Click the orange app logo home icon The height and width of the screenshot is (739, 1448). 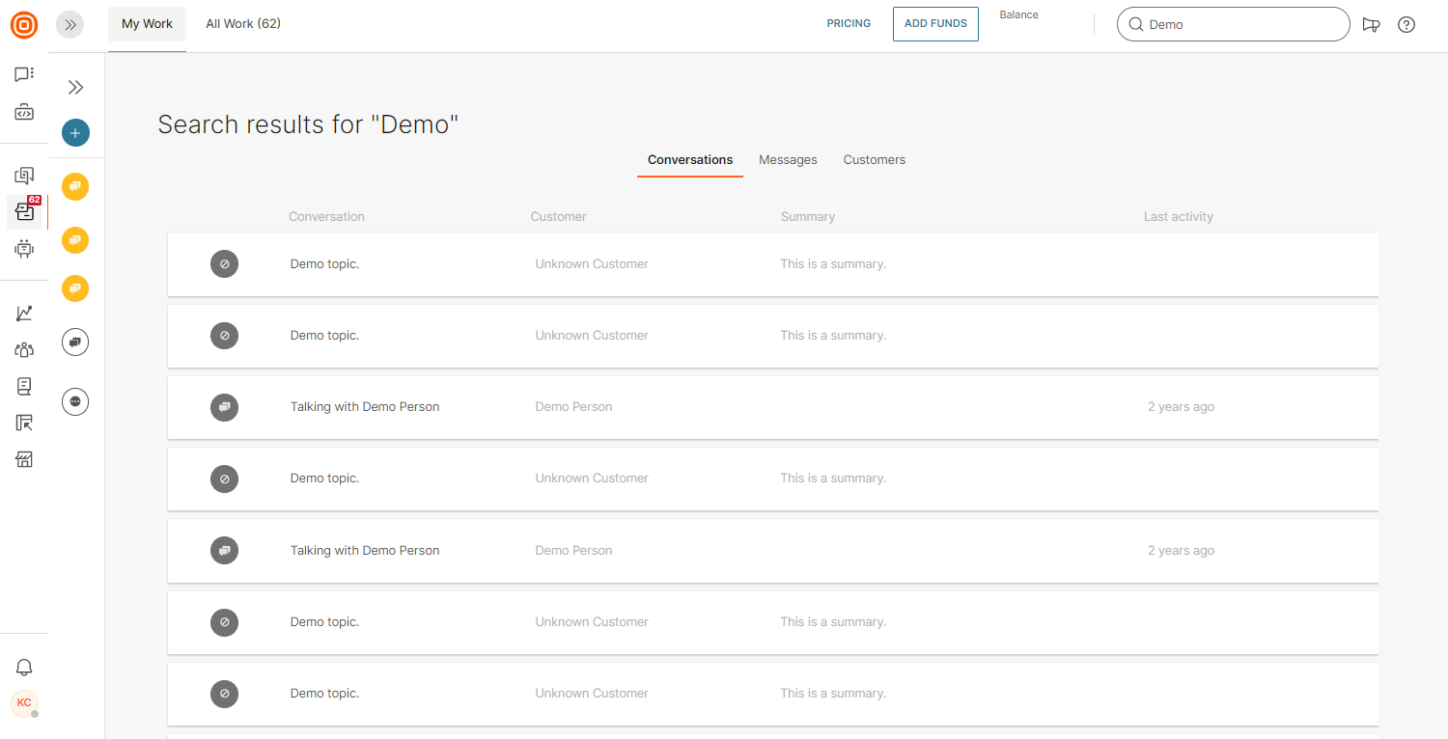pyautogui.click(x=24, y=25)
